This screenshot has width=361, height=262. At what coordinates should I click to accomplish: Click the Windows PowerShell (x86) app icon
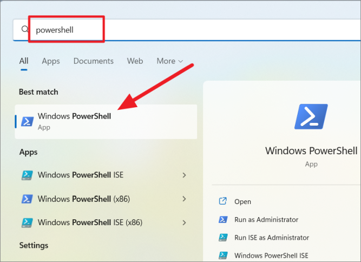click(x=27, y=199)
